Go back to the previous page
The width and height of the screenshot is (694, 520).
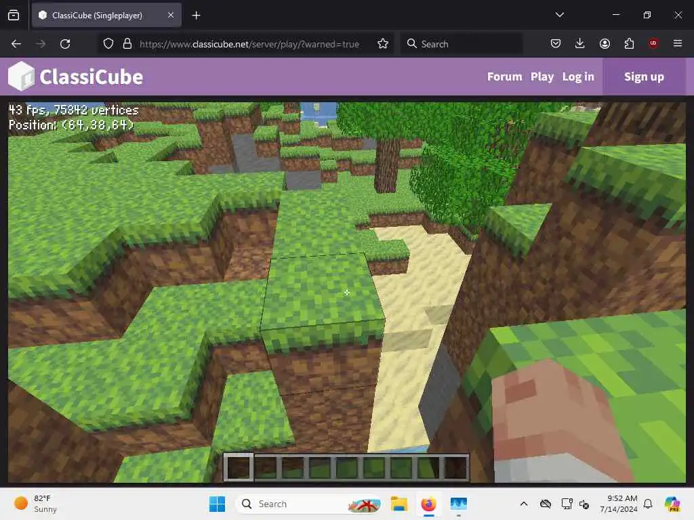[x=16, y=44]
